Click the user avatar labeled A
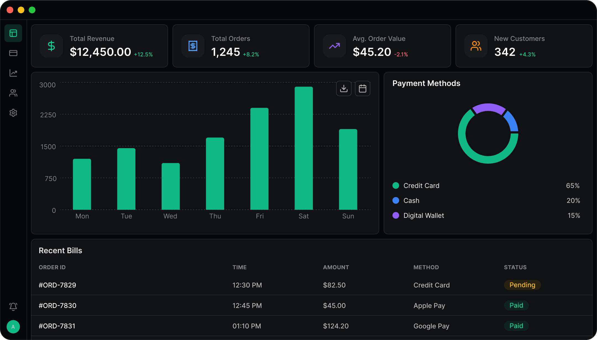 (13, 327)
